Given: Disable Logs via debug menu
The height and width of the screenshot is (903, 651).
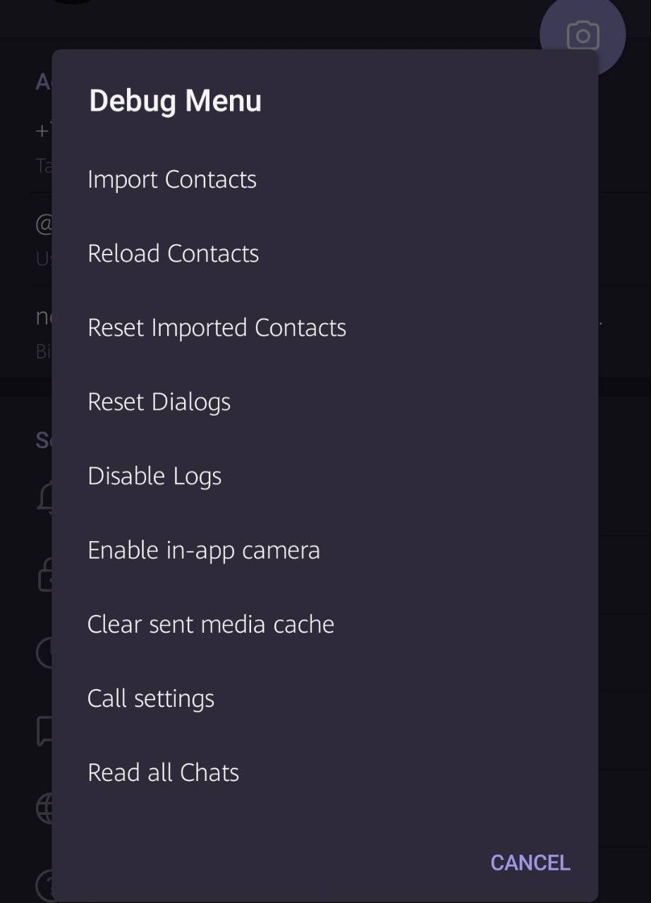Looking at the screenshot, I should 154,476.
